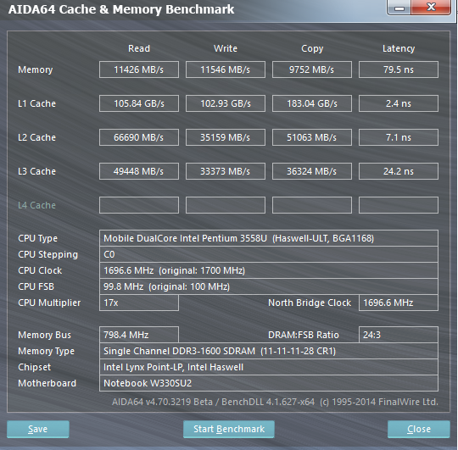Click Memory Bus value 798.4 MHz
458x450 pixels.
point(139,335)
